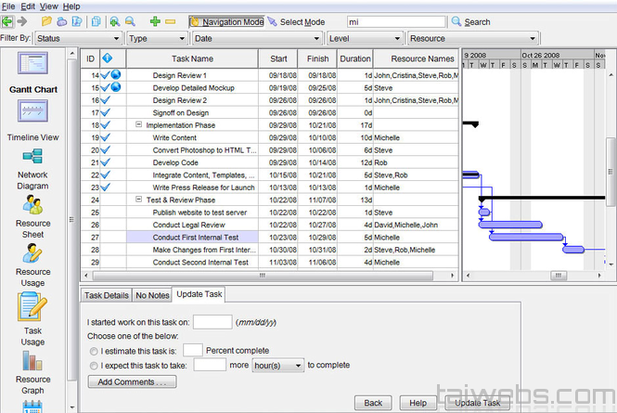
Task: Click the blue Gantt bar for Conduct First Internal Test
Action: click(525, 238)
